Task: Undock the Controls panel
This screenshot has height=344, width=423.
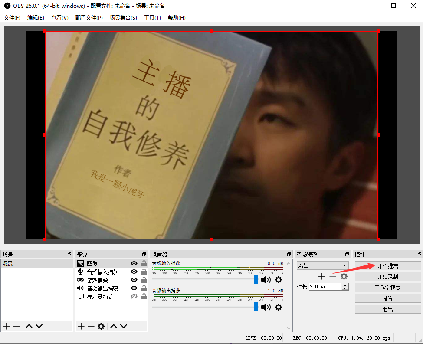Action: click(419, 254)
